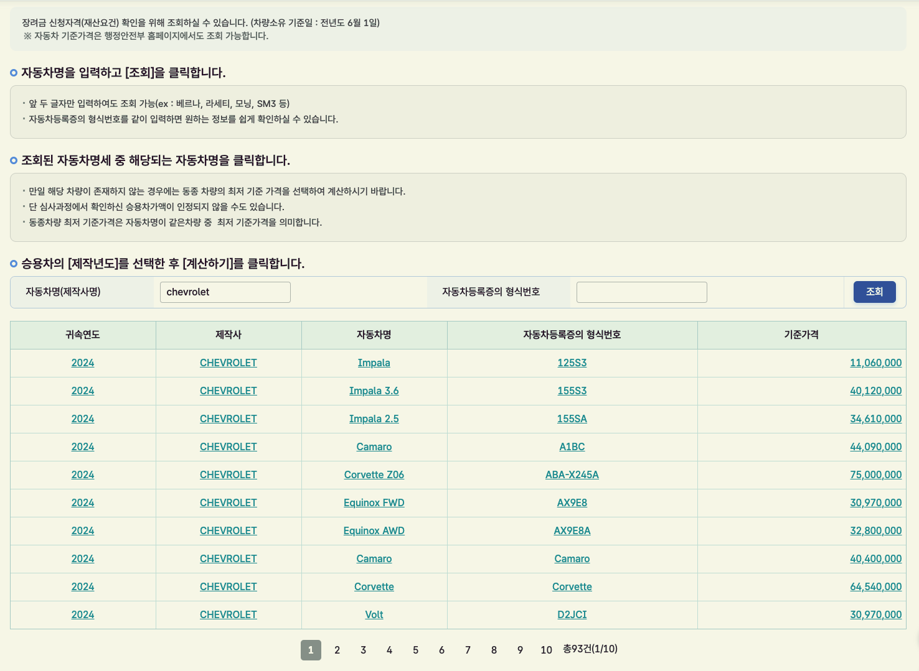Click CHEVROLET maker link in Corvette Z06 row
Screen dimensions: 919x671
(228, 474)
